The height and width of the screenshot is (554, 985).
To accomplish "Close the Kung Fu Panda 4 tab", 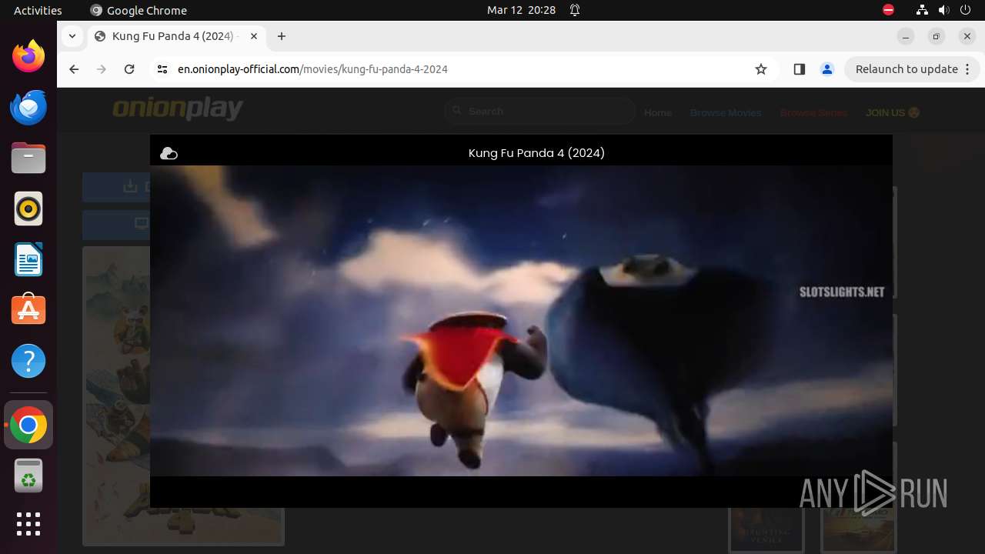I will pos(253,36).
